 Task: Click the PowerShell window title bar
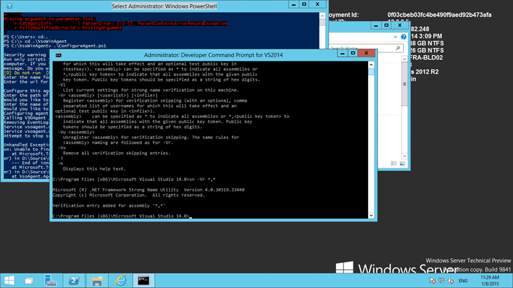[x=164, y=6]
